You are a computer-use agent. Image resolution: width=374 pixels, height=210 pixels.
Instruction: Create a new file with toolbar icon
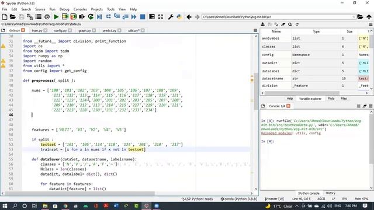(x=4, y=17)
